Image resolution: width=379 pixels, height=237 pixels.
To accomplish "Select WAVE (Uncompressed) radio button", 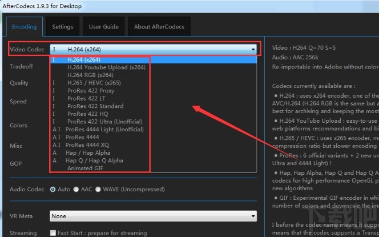I will [x=98, y=190].
